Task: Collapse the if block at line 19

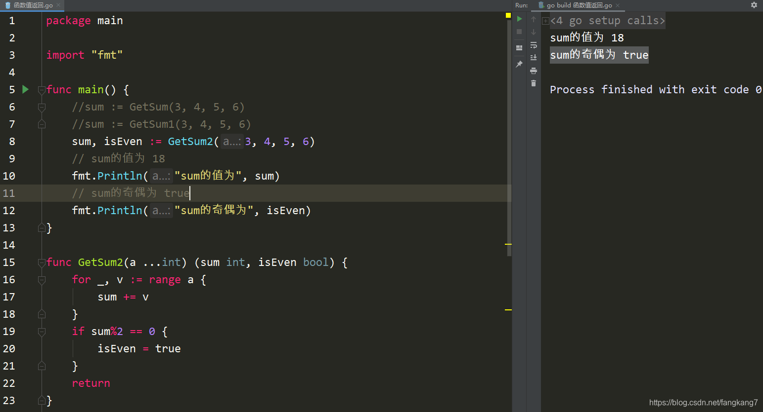Action: point(42,332)
